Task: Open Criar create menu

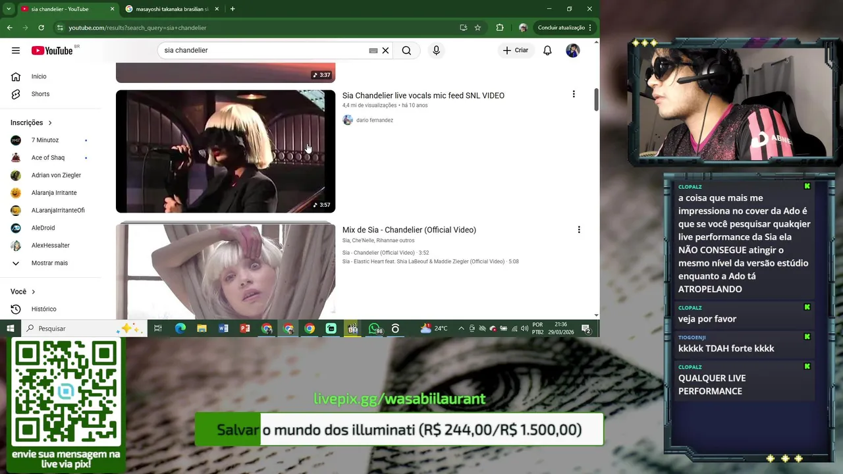Action: tap(516, 51)
